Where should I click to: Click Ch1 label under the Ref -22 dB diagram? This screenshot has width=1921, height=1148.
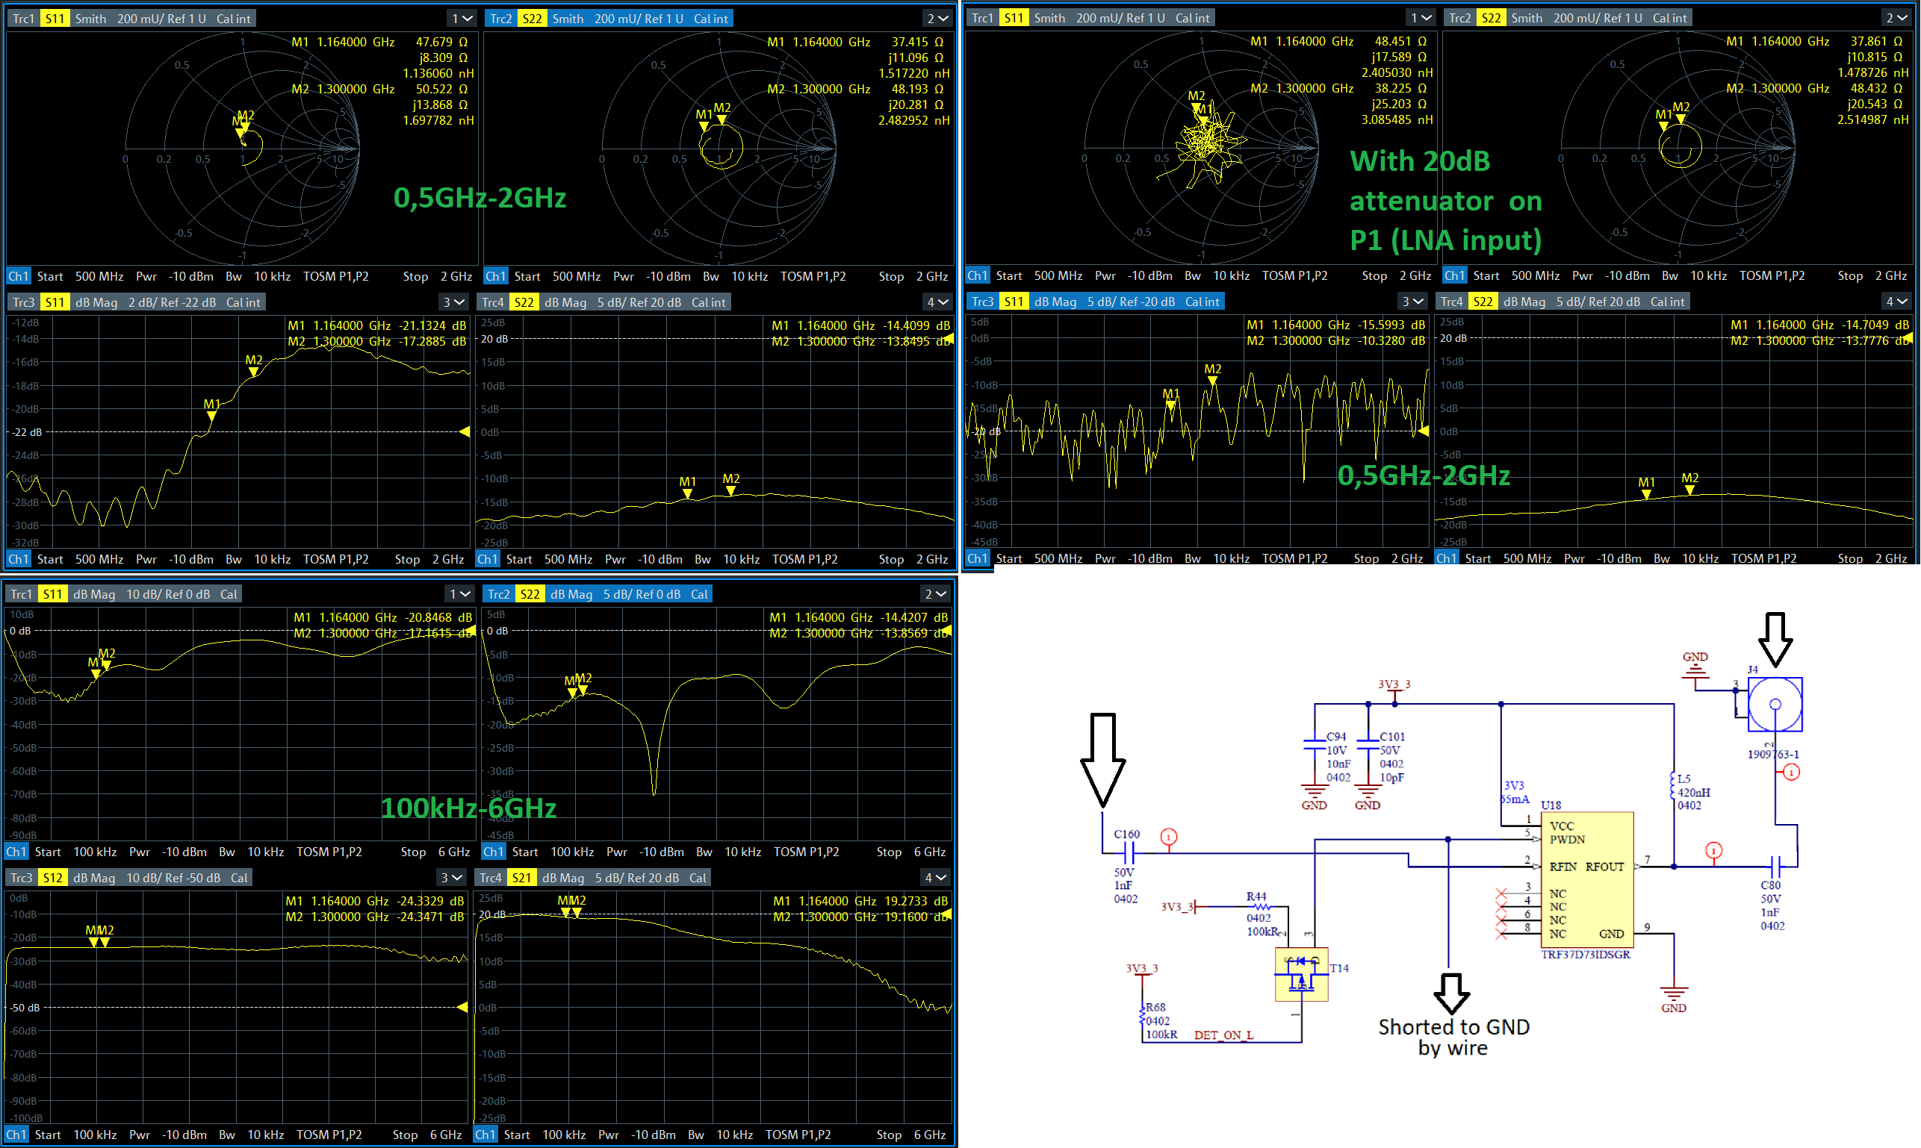19,559
